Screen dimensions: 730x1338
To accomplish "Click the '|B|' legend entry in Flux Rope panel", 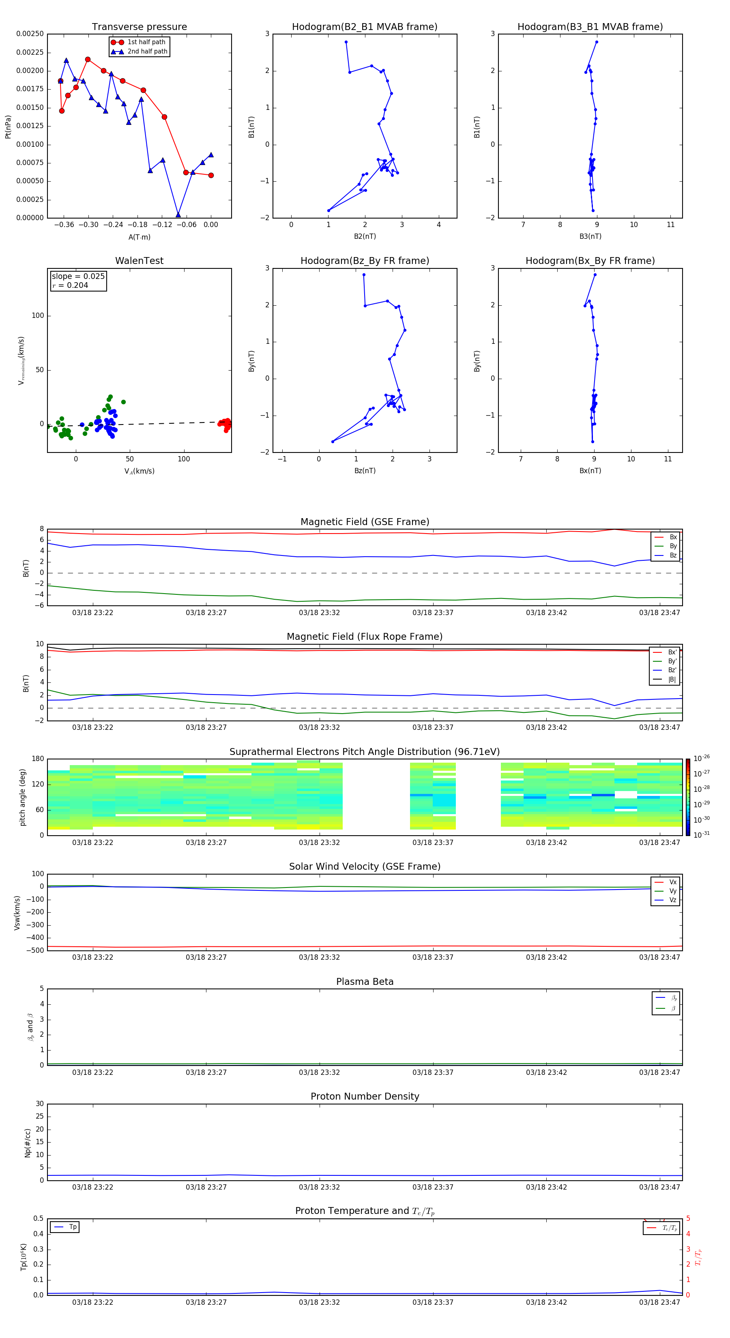I will pyautogui.click(x=665, y=680).
